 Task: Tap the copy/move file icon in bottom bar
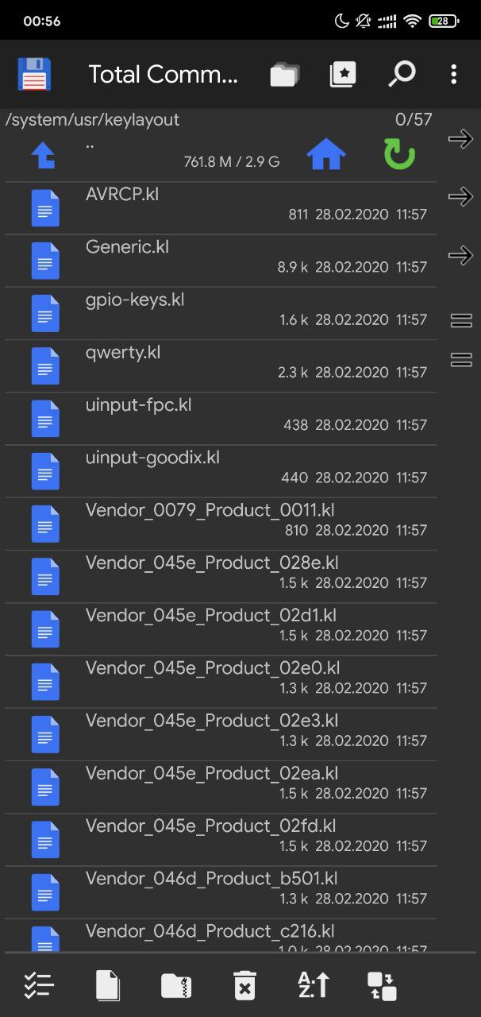click(107, 985)
